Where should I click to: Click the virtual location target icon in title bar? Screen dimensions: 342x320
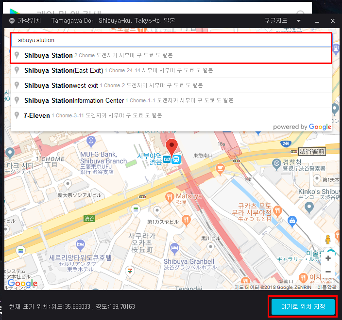point(12,21)
